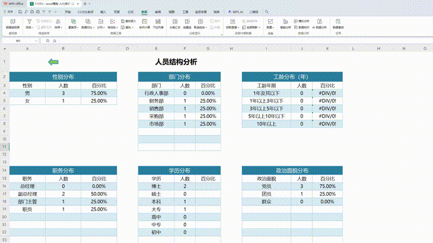Click the search magnifier in the ribbon tab bar
Viewport: 433px width, 243px height.
pyautogui.click(x=267, y=12)
